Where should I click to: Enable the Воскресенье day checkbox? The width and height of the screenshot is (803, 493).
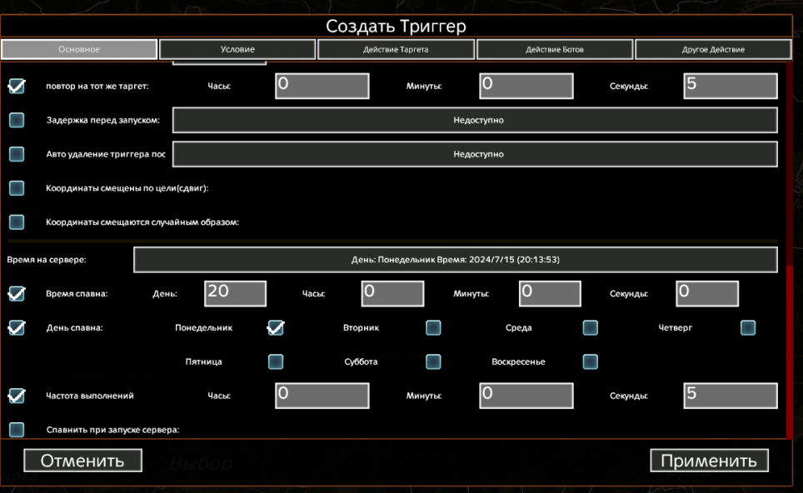[x=591, y=361]
